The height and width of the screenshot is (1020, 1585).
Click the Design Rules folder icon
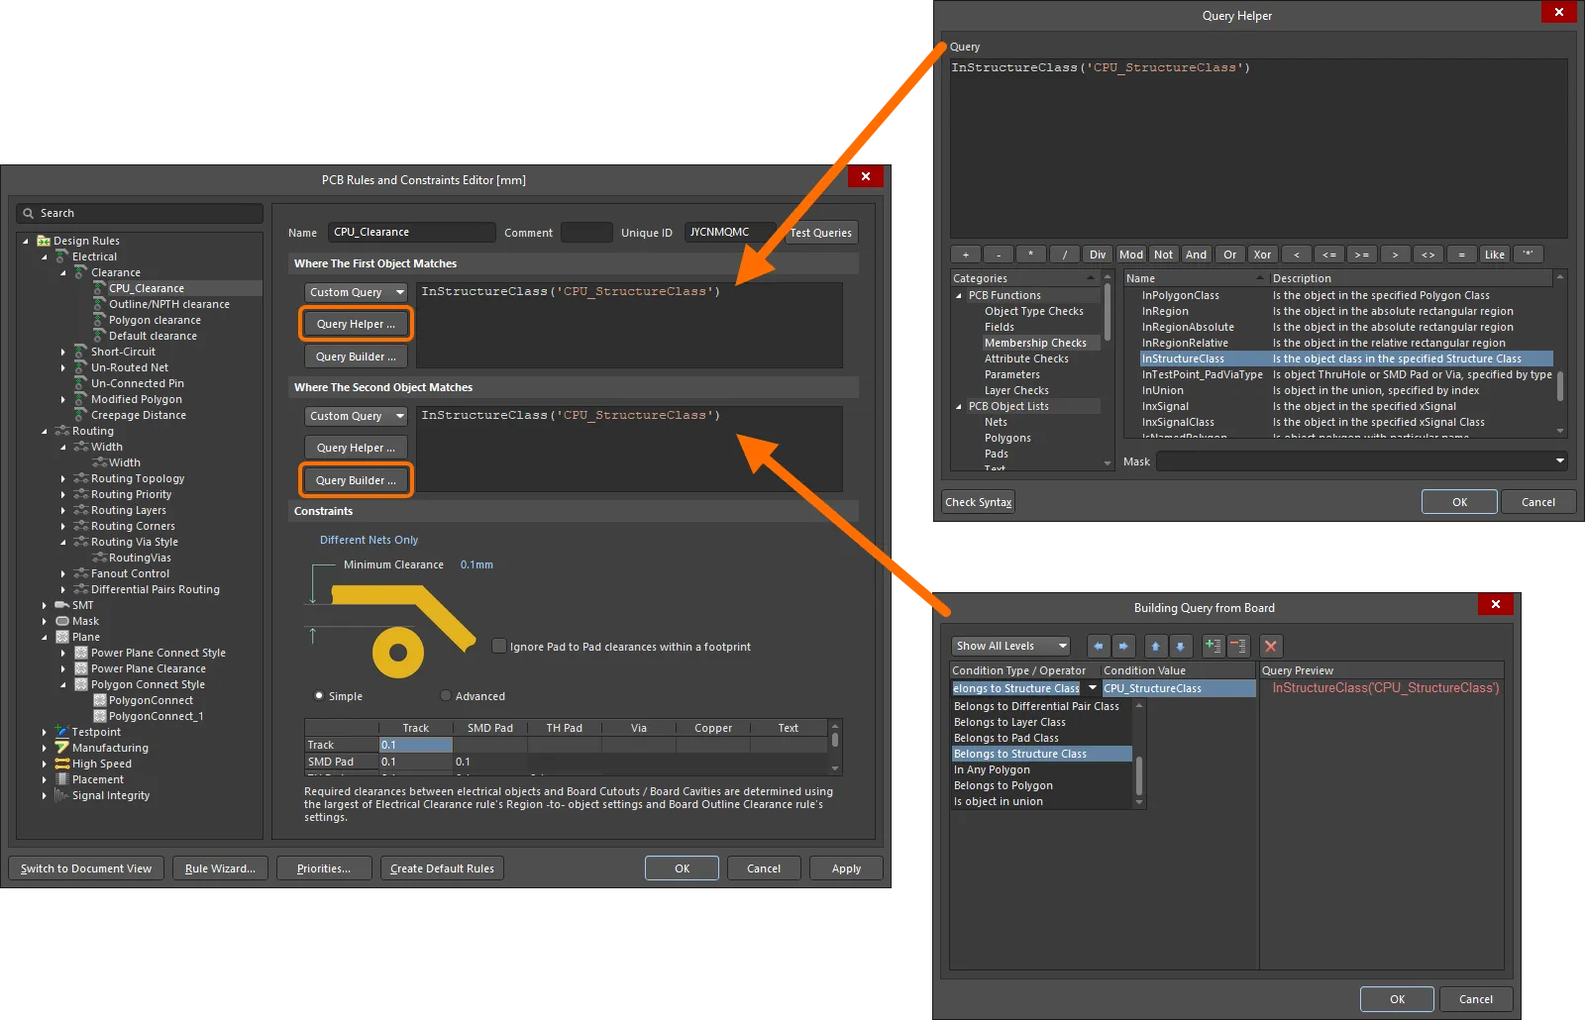pos(44,241)
